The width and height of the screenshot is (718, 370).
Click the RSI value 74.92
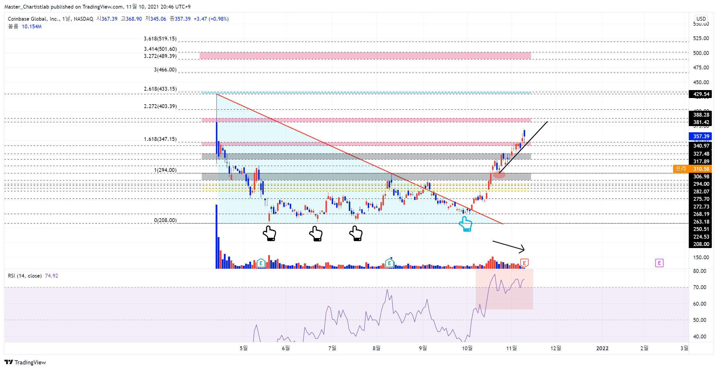tap(51, 276)
